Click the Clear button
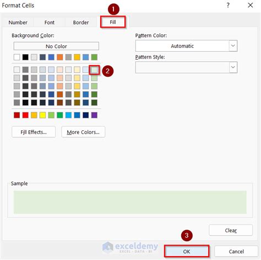 click(x=231, y=230)
